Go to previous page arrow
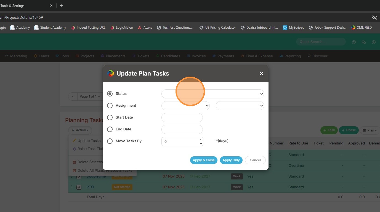 (x=73, y=96)
